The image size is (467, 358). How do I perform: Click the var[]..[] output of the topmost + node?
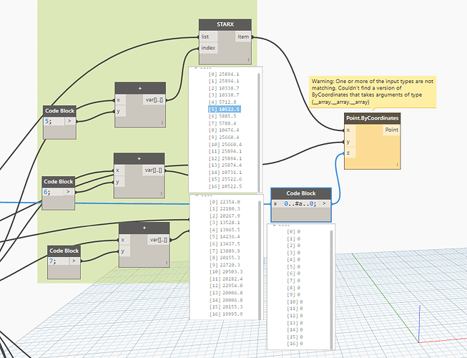pos(154,99)
